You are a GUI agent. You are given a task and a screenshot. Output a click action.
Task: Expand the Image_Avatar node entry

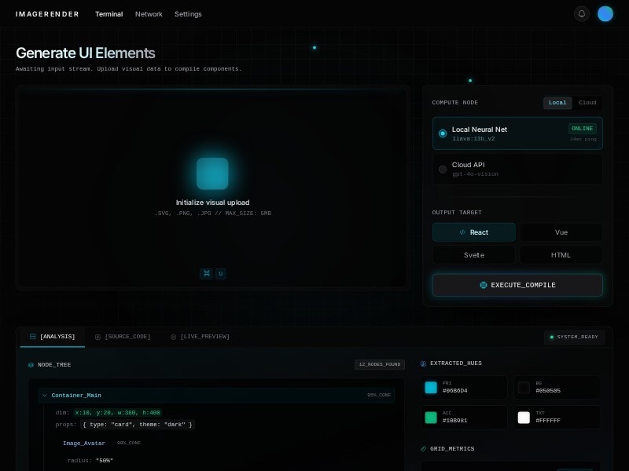click(x=83, y=443)
